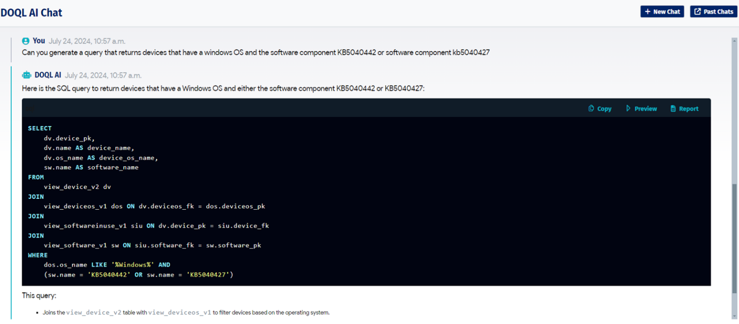Click the DOQL AI robot icon

coord(26,75)
